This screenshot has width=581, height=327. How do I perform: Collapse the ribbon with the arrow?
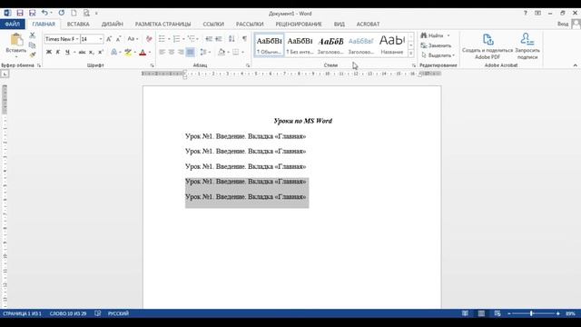pyautogui.click(x=575, y=65)
